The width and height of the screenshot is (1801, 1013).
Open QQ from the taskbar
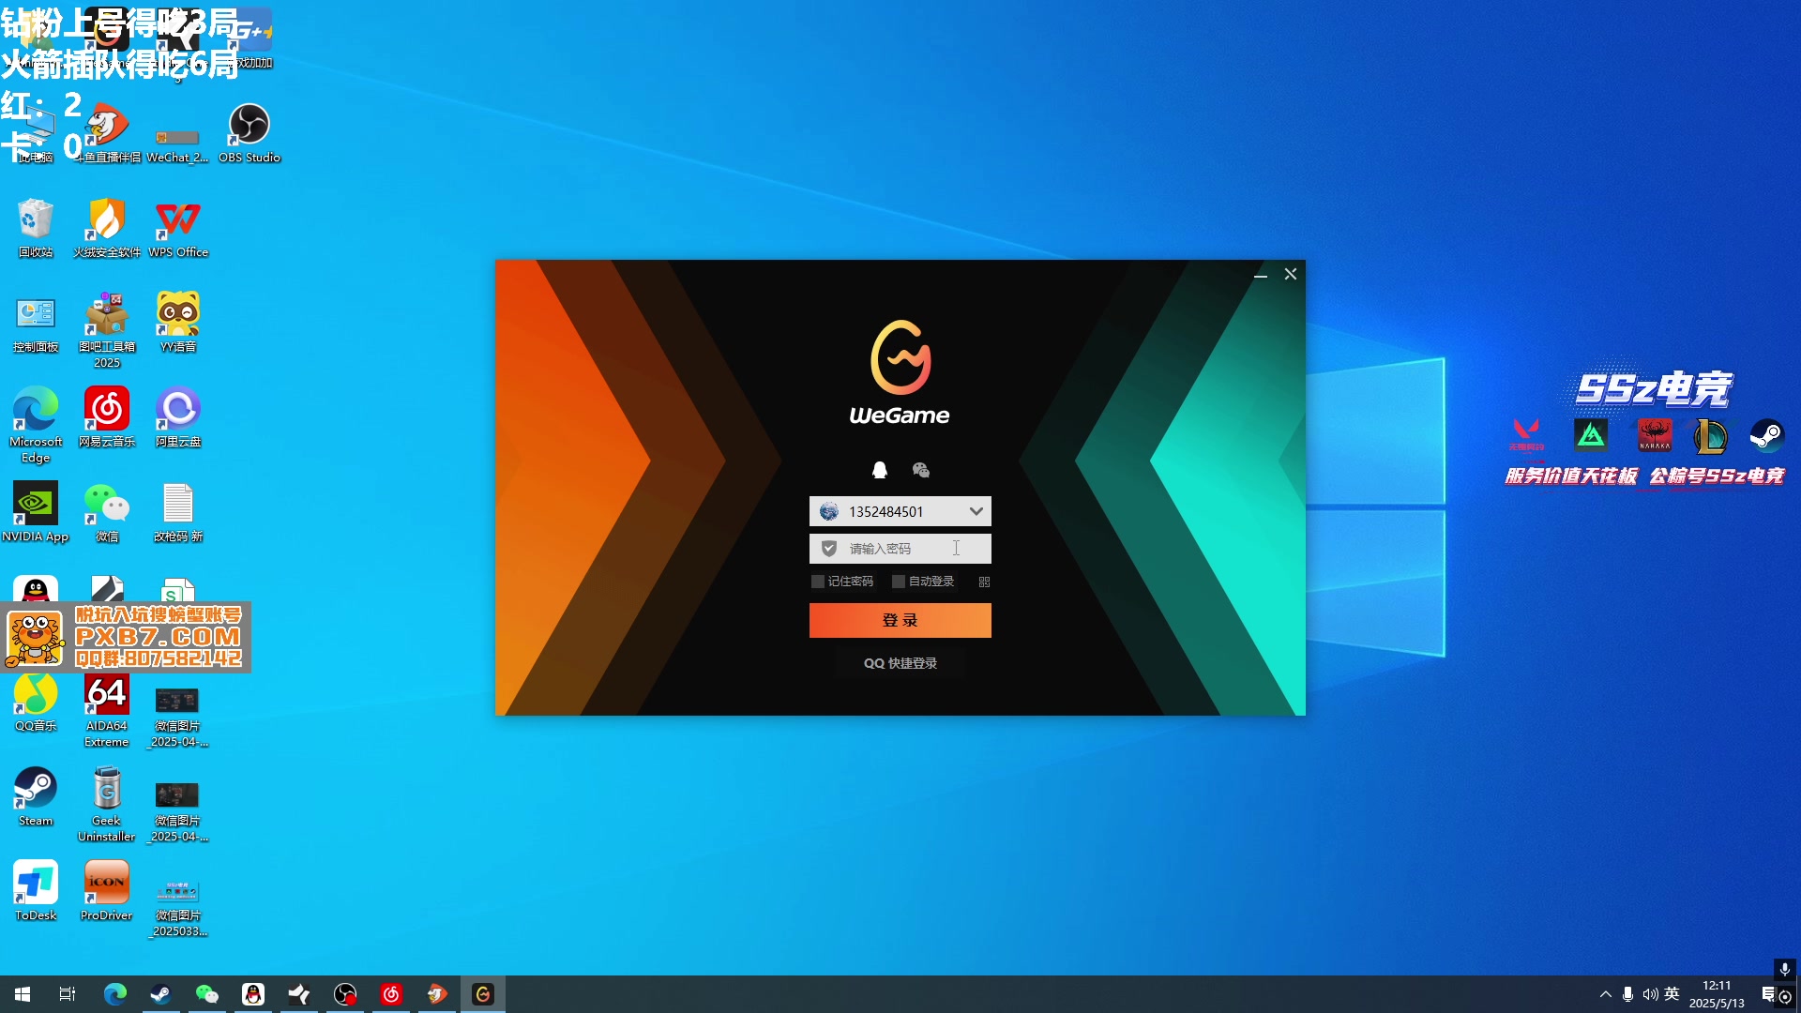click(253, 994)
